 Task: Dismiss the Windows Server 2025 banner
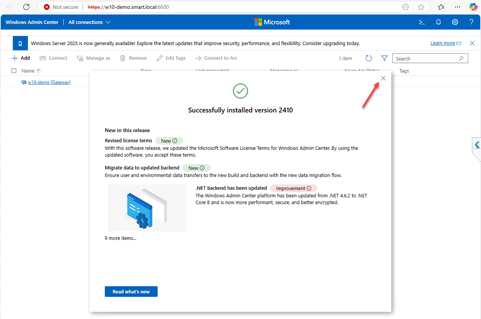pos(473,43)
